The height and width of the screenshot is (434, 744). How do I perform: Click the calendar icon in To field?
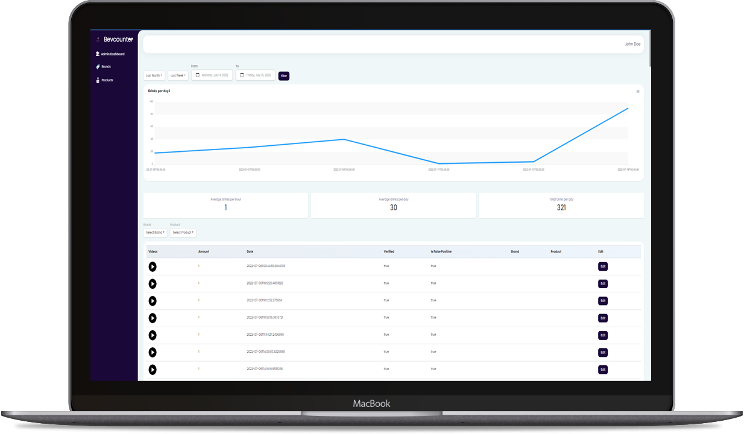pyautogui.click(x=242, y=75)
